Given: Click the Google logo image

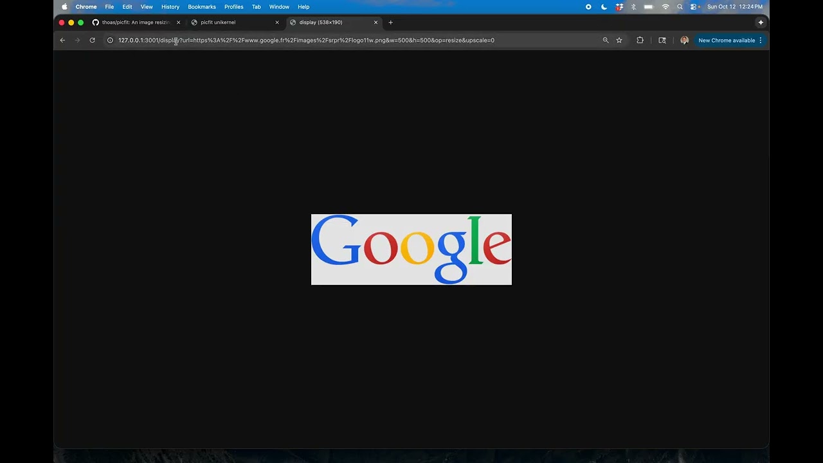Looking at the screenshot, I should coord(411,250).
